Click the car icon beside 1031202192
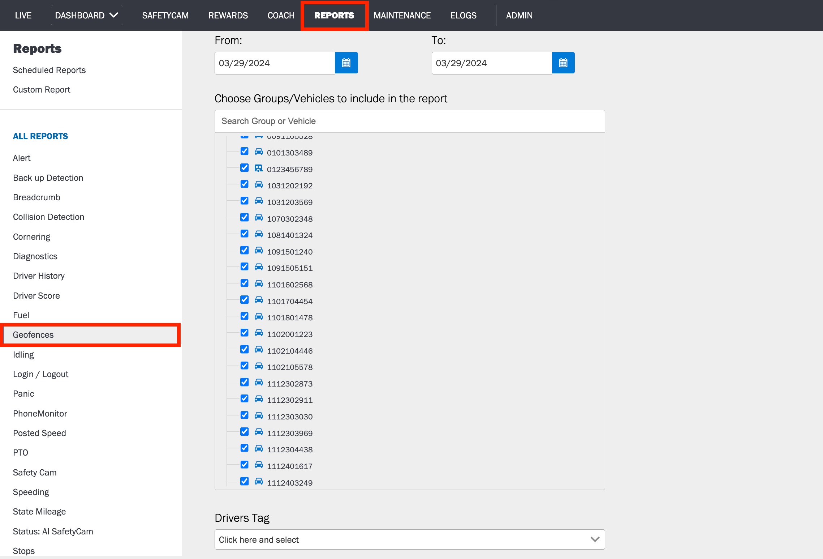Screen dimensions: 823x559 point(259,185)
